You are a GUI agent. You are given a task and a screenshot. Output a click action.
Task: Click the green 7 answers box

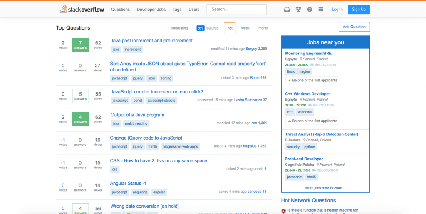(80, 45)
